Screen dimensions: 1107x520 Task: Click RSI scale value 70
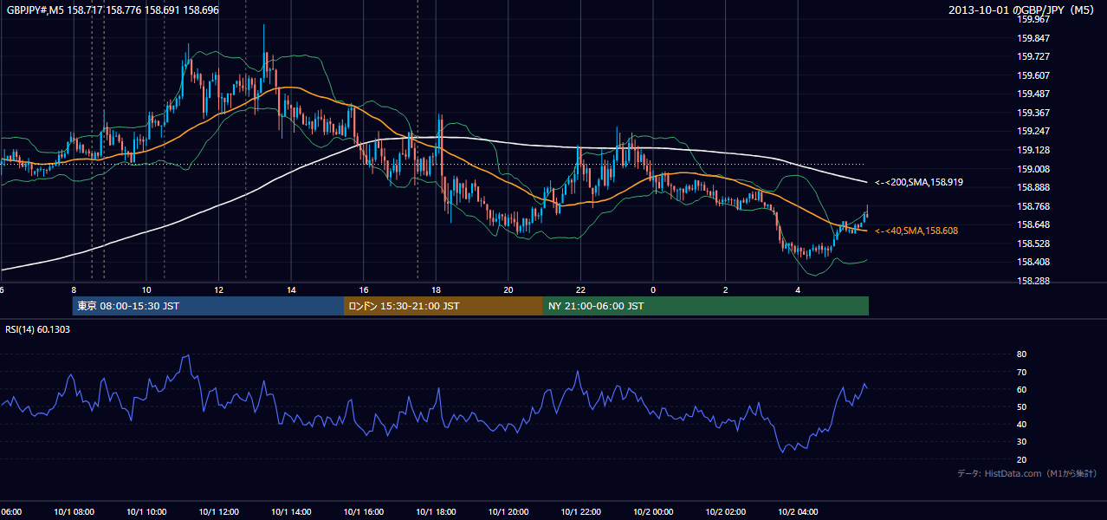(x=1021, y=372)
